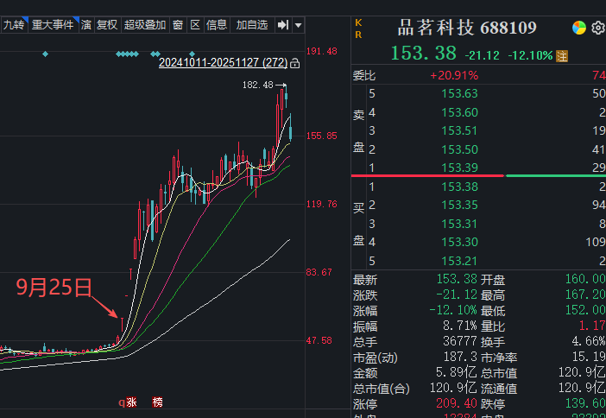
Task: Open the settings gear next to stock name
Action: pos(597,28)
